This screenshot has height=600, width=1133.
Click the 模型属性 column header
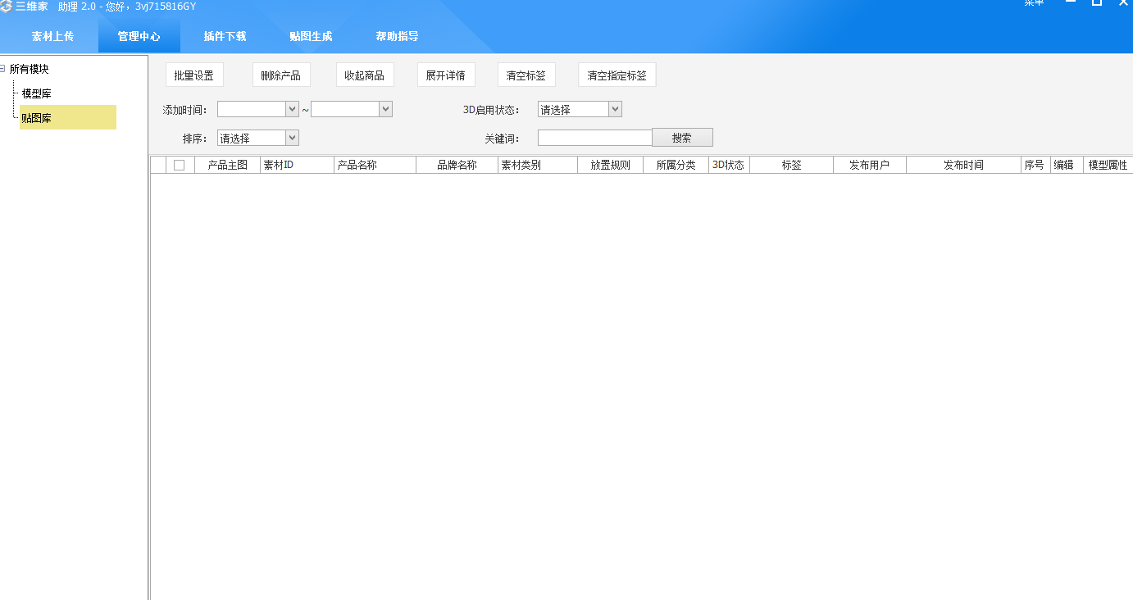pyautogui.click(x=1108, y=165)
